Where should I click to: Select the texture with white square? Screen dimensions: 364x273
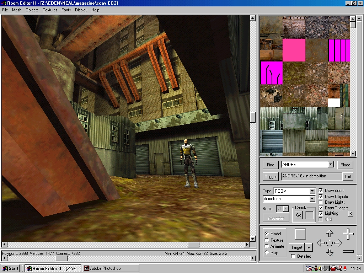(339, 96)
